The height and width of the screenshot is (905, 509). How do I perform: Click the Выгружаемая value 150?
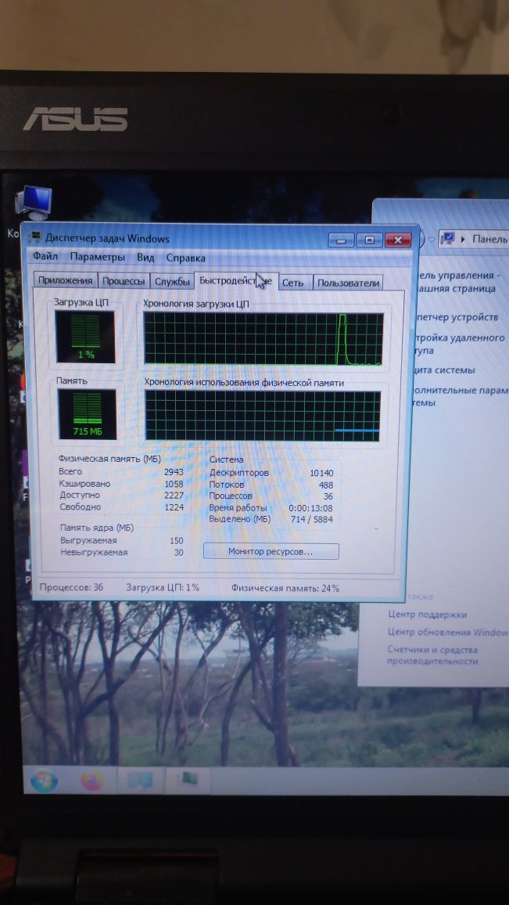point(177,541)
